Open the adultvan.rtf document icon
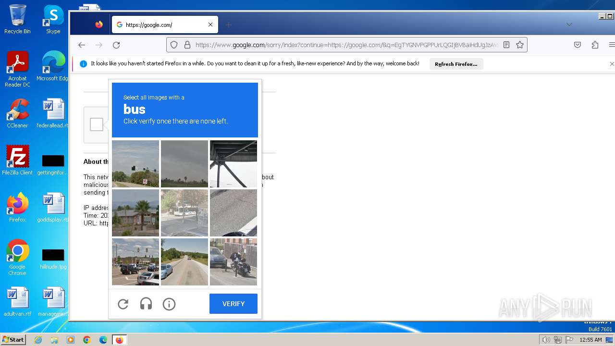This screenshot has width=615, height=346. click(x=17, y=302)
